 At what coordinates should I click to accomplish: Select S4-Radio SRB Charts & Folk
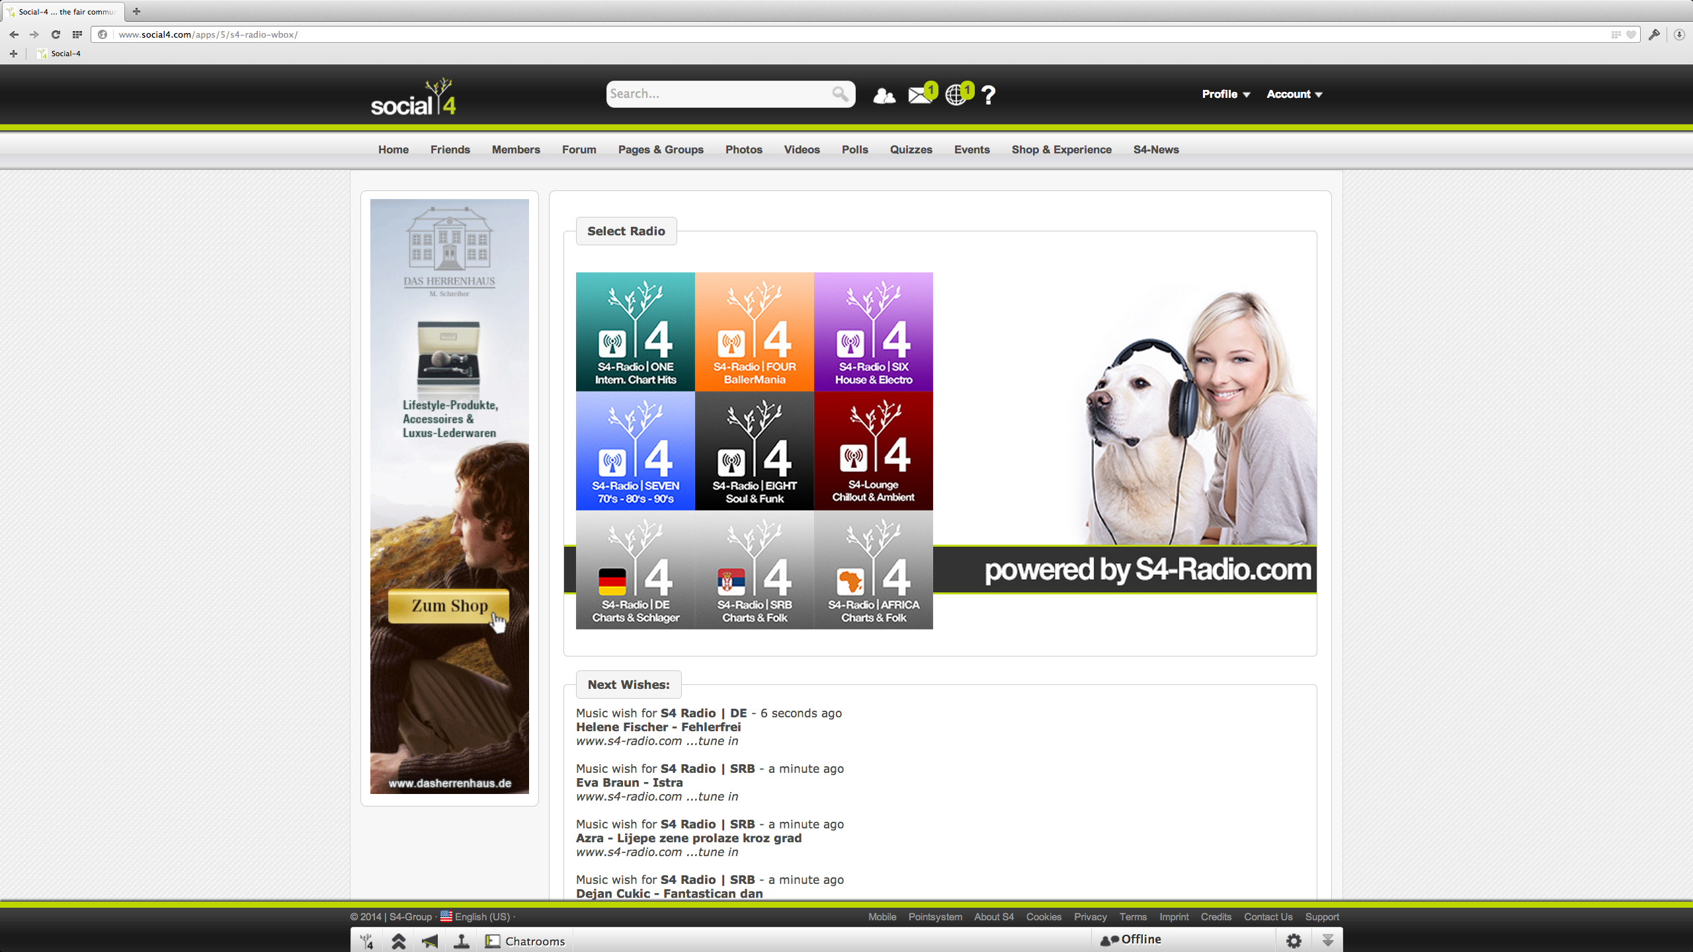[755, 570]
